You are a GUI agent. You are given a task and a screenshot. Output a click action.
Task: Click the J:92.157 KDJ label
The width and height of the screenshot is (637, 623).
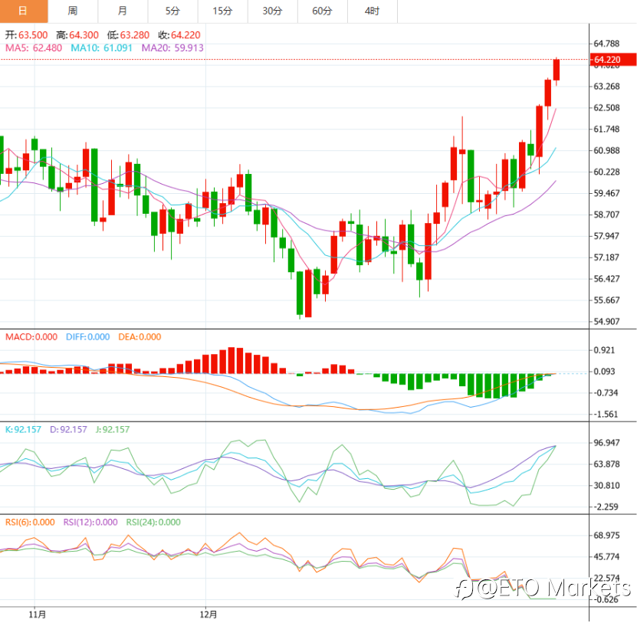click(x=113, y=430)
